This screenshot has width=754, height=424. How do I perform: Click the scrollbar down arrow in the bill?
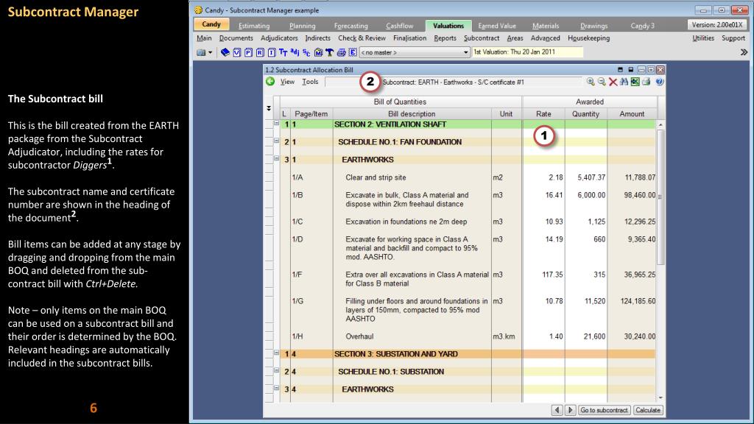coord(660,398)
